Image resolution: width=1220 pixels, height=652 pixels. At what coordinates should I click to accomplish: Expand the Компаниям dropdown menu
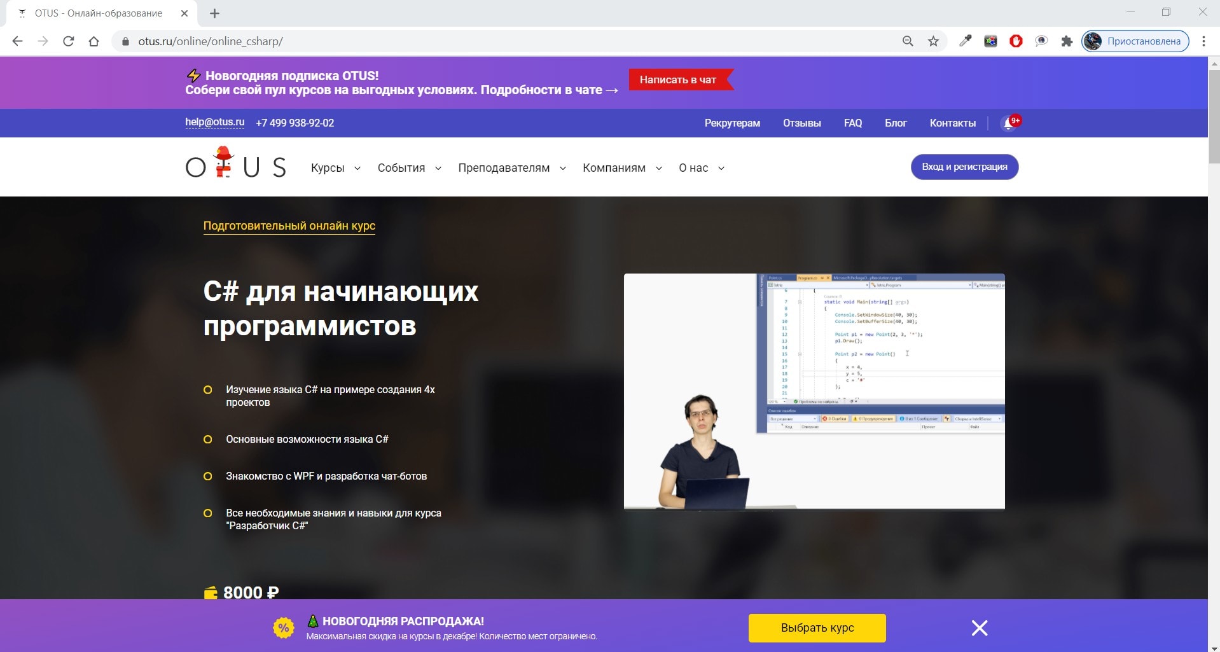click(622, 168)
